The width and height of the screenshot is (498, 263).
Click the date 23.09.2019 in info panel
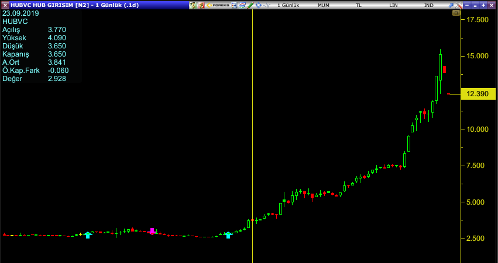[20, 13]
